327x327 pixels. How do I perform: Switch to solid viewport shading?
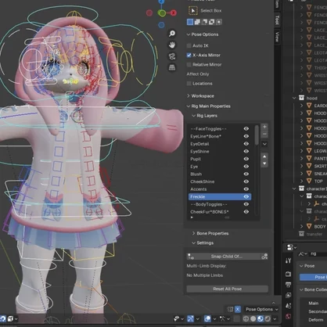(253, 318)
